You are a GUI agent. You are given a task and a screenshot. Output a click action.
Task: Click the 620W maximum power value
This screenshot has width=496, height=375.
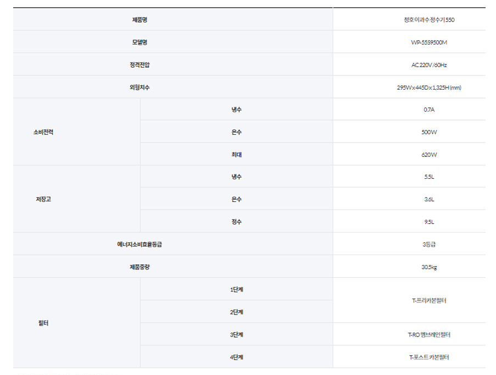[429, 155]
